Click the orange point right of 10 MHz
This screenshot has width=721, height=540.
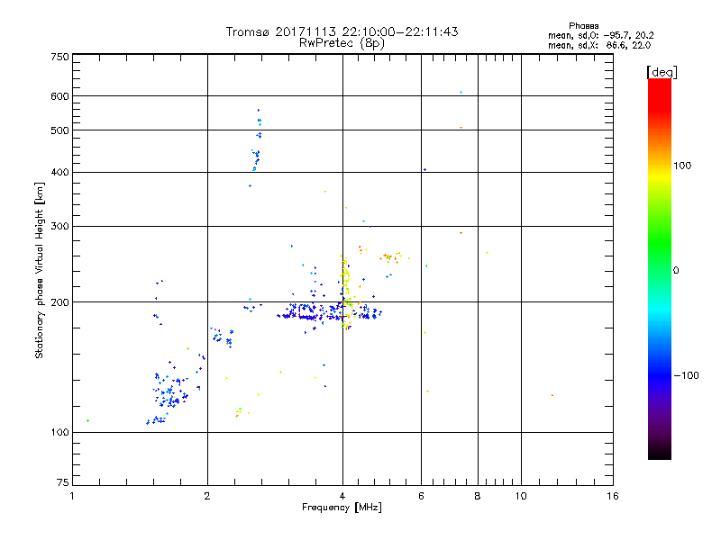(552, 395)
